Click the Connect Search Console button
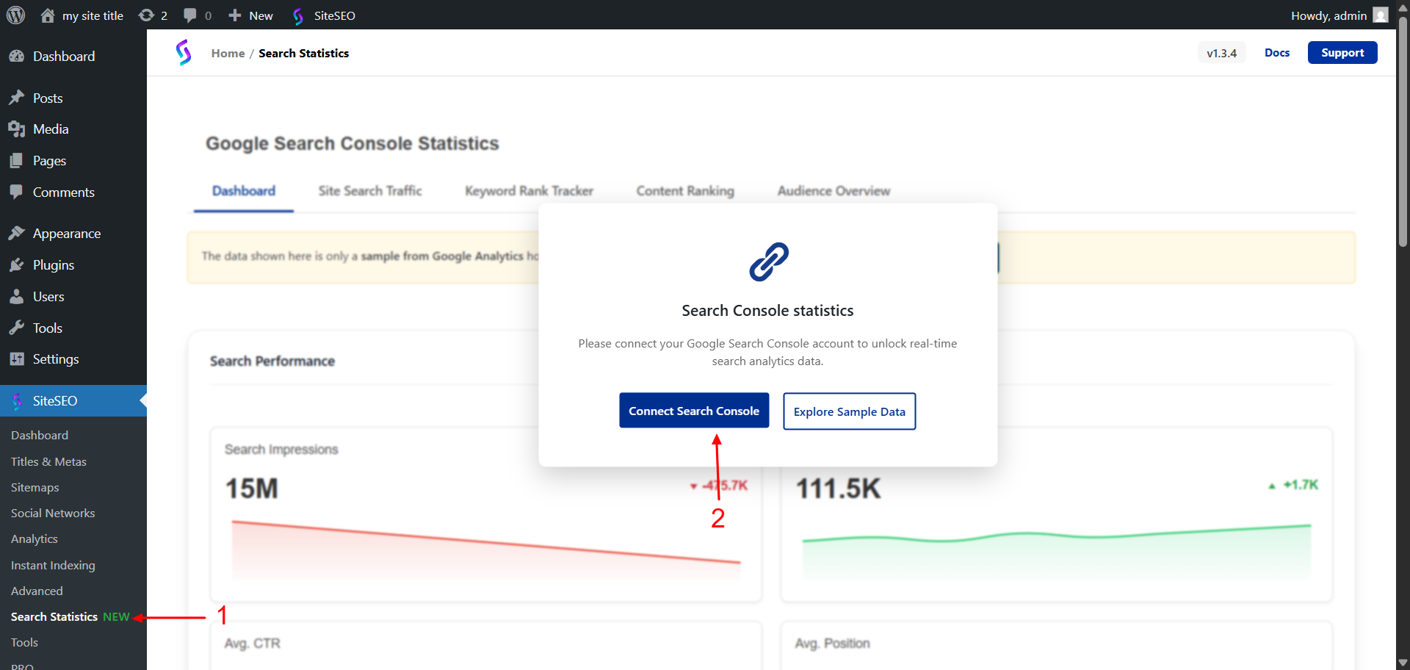The height and width of the screenshot is (670, 1410). click(x=693, y=410)
